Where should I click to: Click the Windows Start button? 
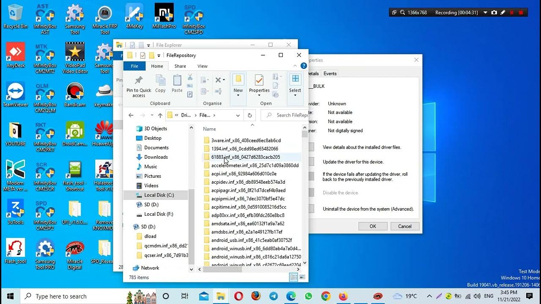[10, 296]
